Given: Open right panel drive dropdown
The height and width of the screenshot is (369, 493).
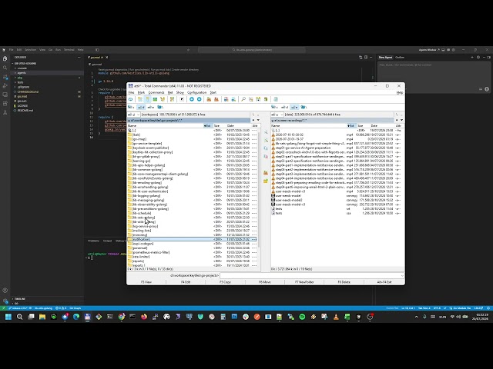Looking at the screenshot, I should coord(277,115).
